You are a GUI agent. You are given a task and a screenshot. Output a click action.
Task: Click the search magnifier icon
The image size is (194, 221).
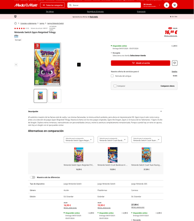[70, 5]
